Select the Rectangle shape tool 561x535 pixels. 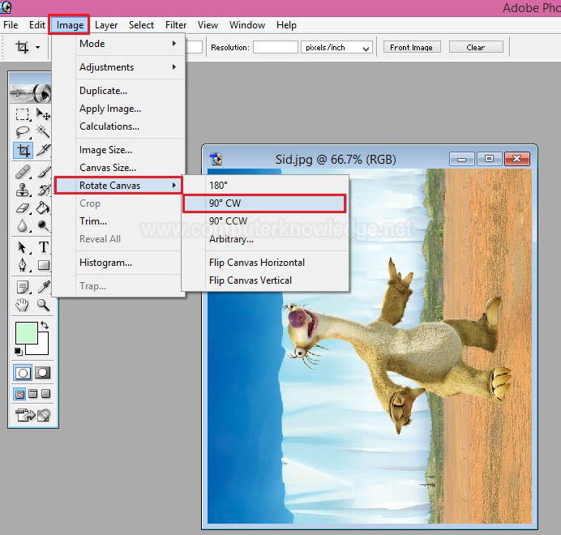pos(43,265)
